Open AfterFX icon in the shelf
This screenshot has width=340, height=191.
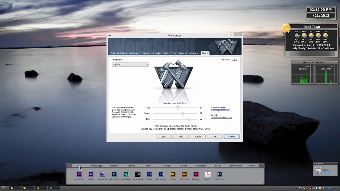91,174
